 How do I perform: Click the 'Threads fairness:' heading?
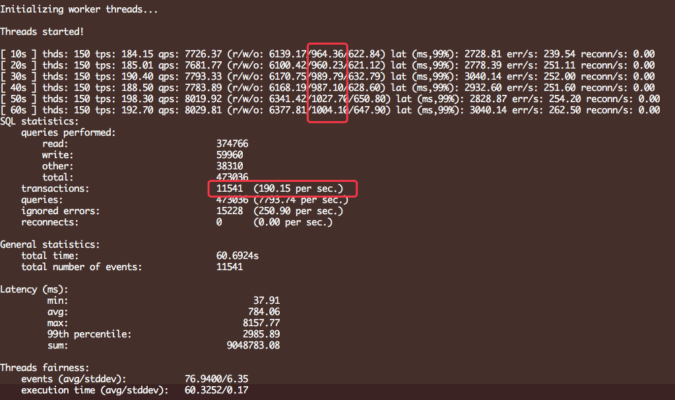[x=44, y=368]
